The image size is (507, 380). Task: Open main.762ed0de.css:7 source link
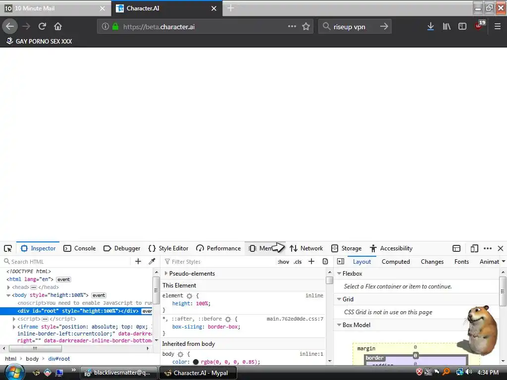[295, 319]
